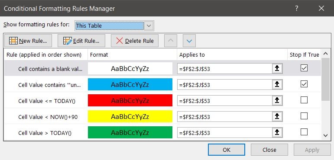Collapse dialog via range selector of blank value rule
The width and height of the screenshot is (334, 160).
pos(277,68)
